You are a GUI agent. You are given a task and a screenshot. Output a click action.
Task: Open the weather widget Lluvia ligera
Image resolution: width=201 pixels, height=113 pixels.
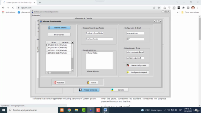(x=151, y=110)
